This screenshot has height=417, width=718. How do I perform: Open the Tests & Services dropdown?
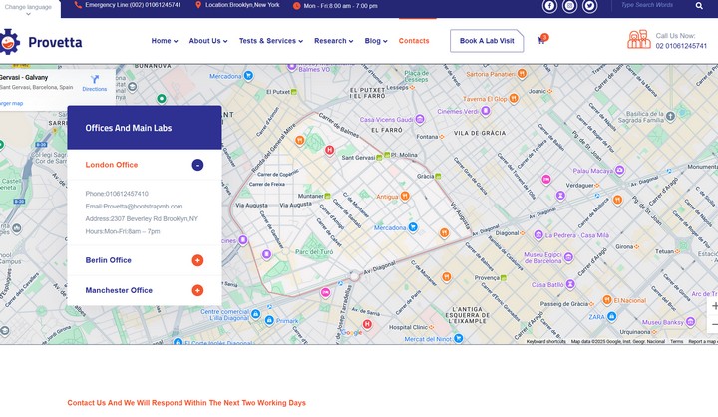(271, 41)
